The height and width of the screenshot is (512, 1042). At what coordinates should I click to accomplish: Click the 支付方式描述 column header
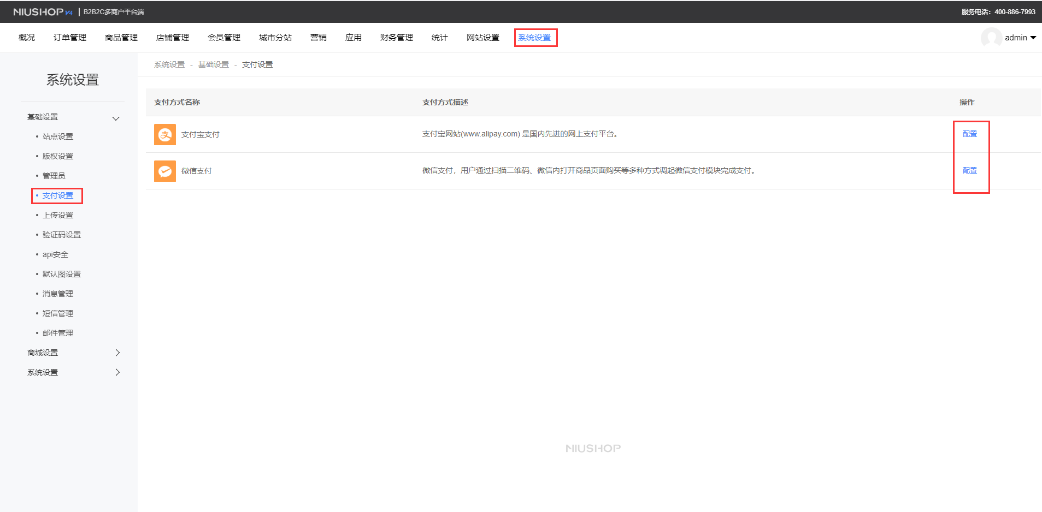(x=445, y=102)
